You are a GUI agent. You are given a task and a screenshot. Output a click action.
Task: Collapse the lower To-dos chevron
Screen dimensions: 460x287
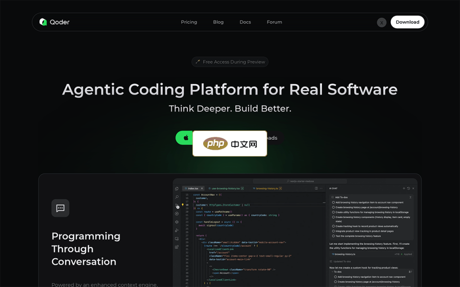[x=332, y=272]
